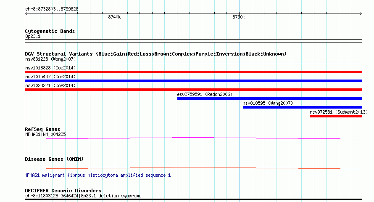Screen dimensions: 374x202
Task: Click the 8740k ruler tick label
Action: click(114, 17)
